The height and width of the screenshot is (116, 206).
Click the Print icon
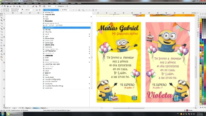pyautogui.click(x=11, y=6)
